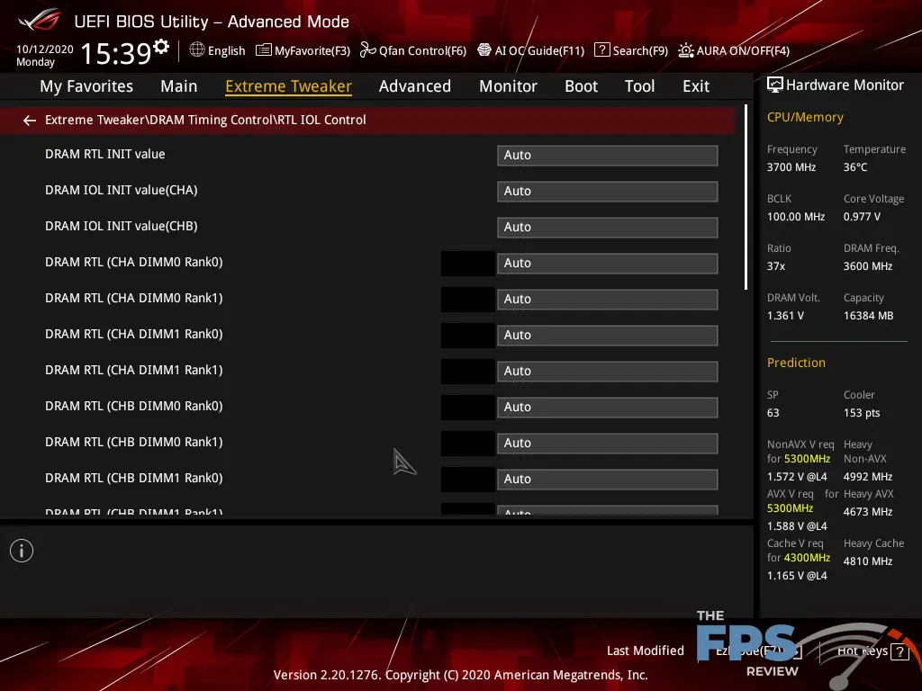Open the Tool tab
This screenshot has height=691, width=922.
(639, 86)
